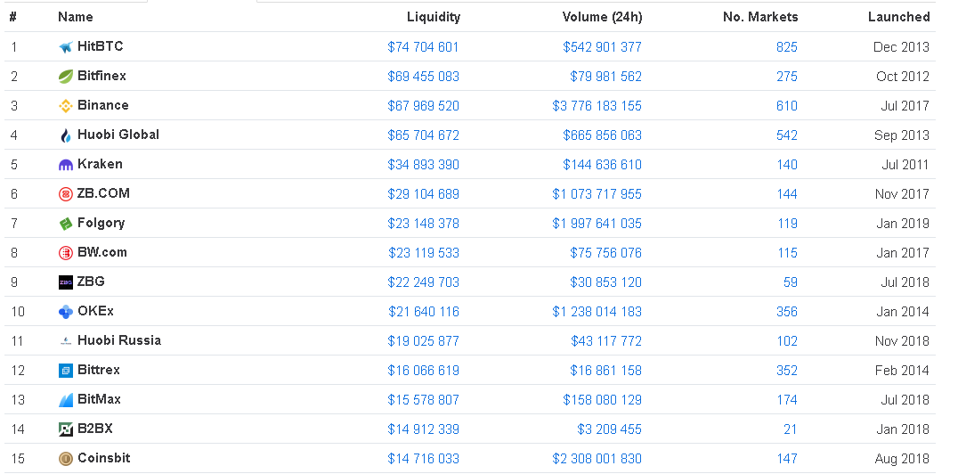Image resolution: width=958 pixels, height=474 pixels.
Task: Sort table by Liquidity column header
Action: [x=433, y=17]
